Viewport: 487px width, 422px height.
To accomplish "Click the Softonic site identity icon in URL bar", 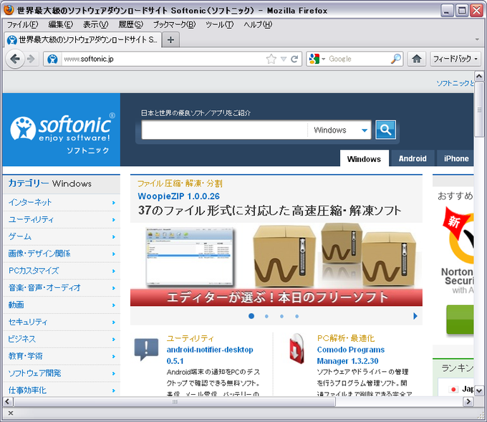I will tap(52, 59).
